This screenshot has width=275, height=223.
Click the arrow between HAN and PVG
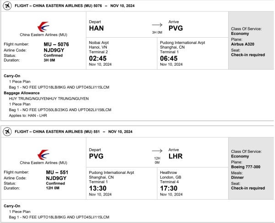coord(157,25)
